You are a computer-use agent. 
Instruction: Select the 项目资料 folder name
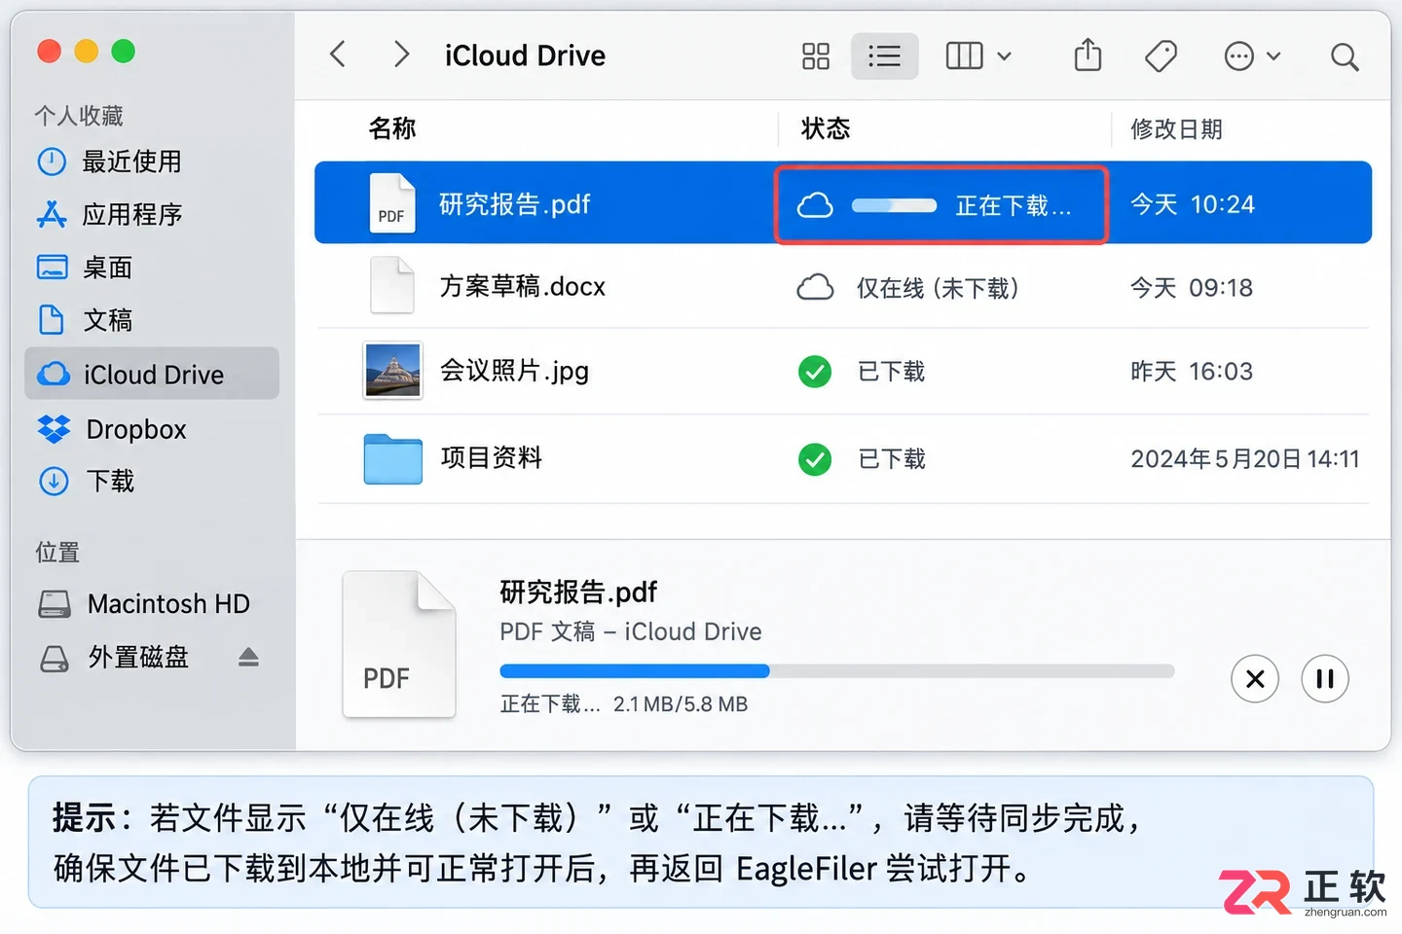pyautogui.click(x=491, y=457)
